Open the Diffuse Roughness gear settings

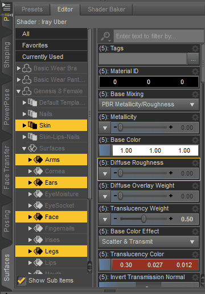(x=195, y=163)
